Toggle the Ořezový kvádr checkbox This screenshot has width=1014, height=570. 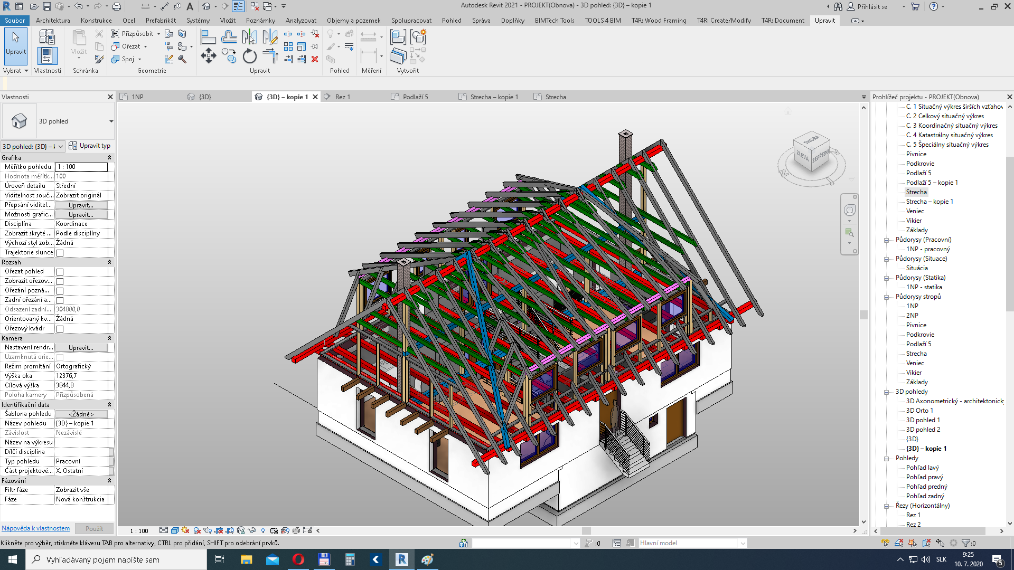[60, 329]
